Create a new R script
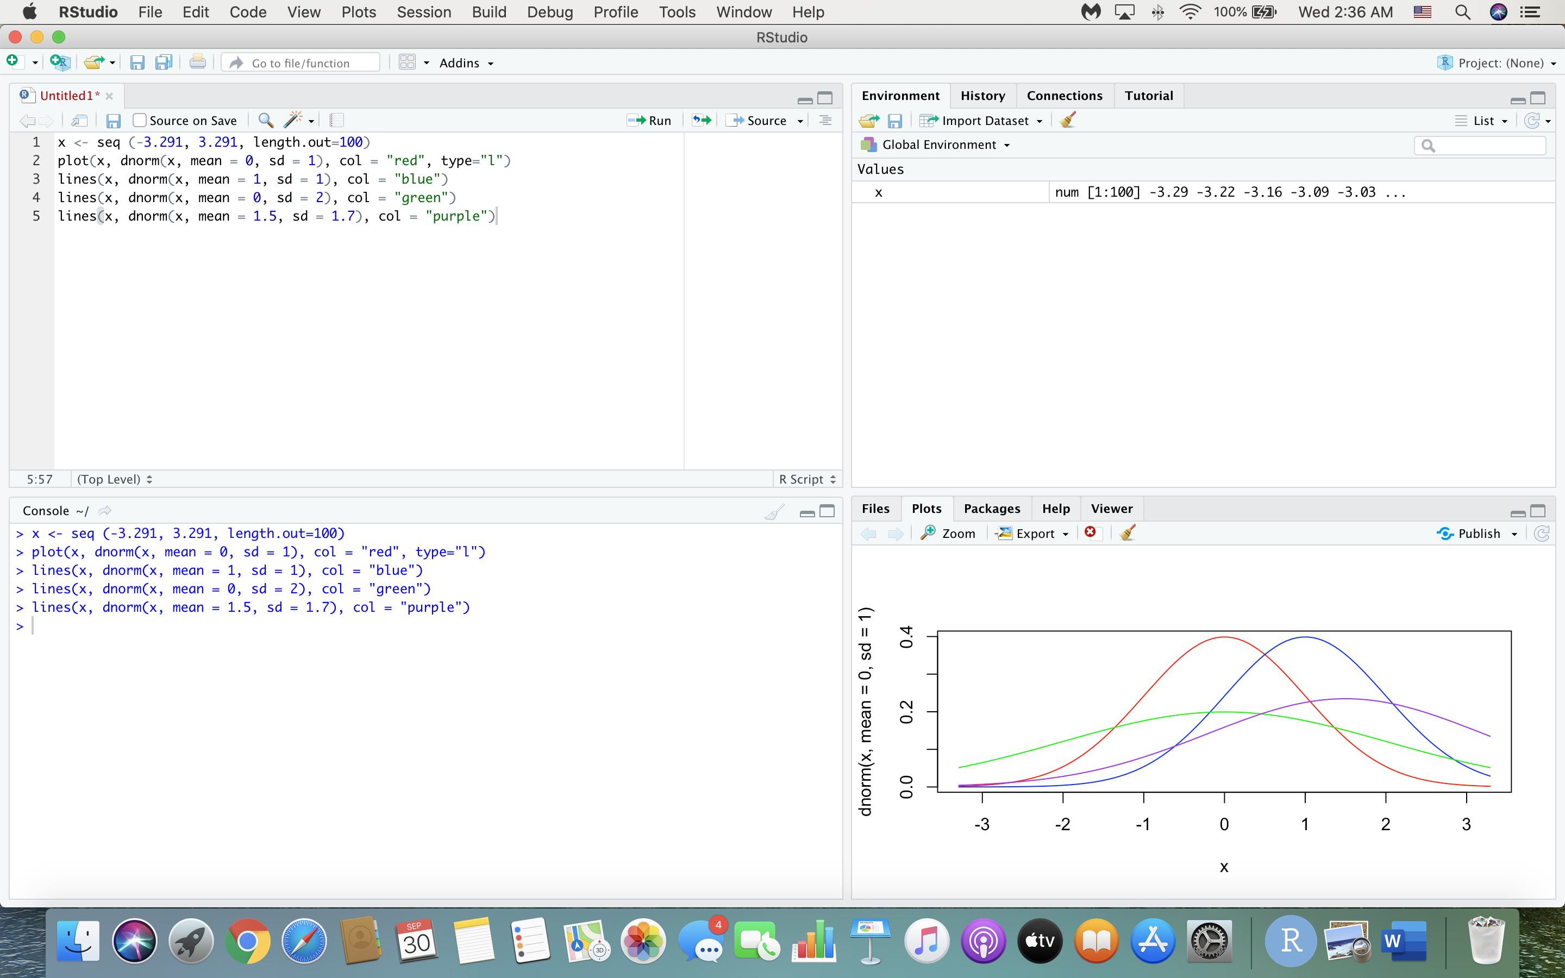 (14, 62)
